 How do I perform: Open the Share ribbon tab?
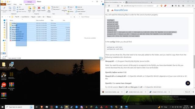click(15, 4)
